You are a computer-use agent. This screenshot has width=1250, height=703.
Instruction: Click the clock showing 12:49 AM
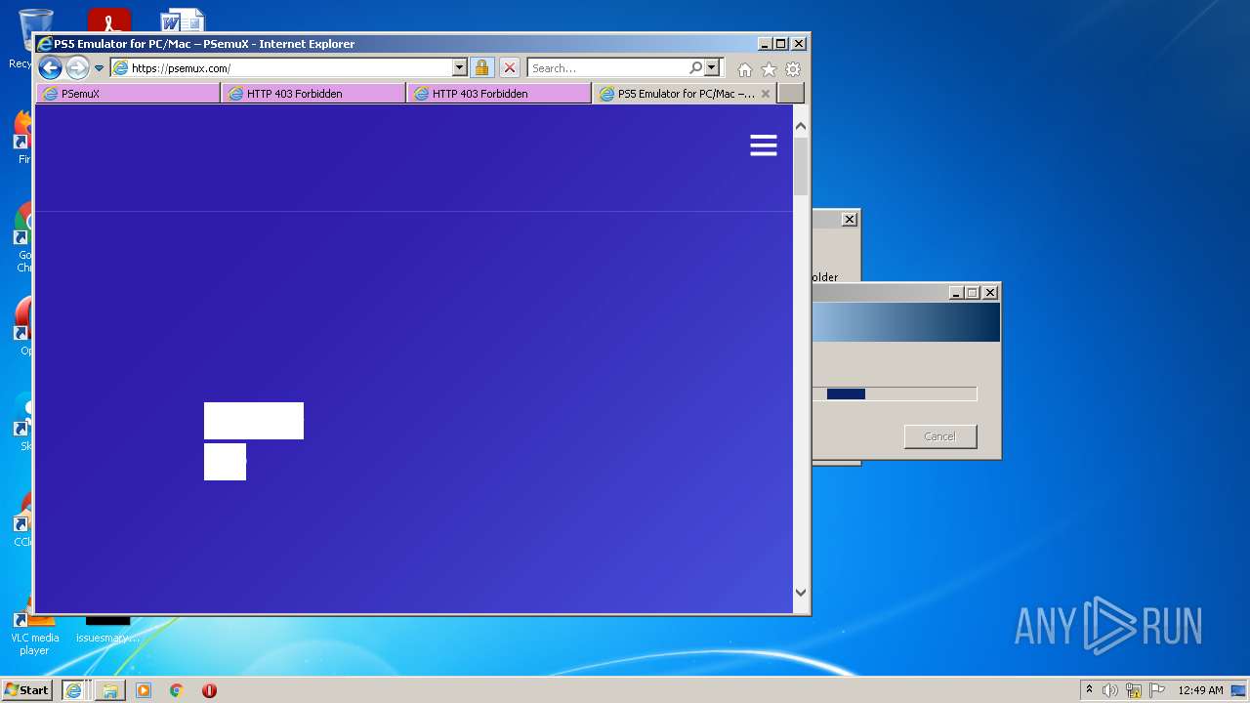tap(1200, 690)
